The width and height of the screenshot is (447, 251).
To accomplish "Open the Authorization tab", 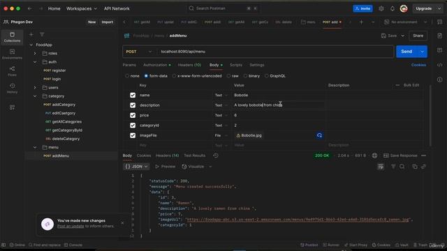I will (156, 65).
